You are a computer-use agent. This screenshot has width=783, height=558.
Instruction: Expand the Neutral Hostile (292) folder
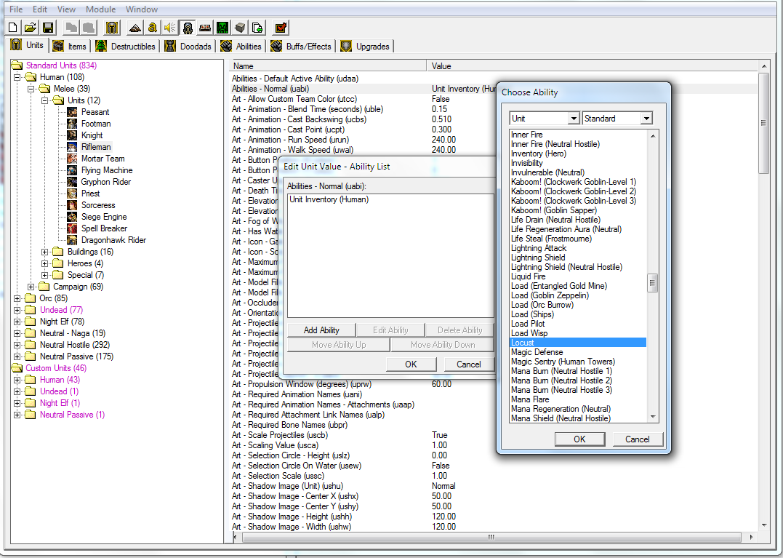click(17, 345)
